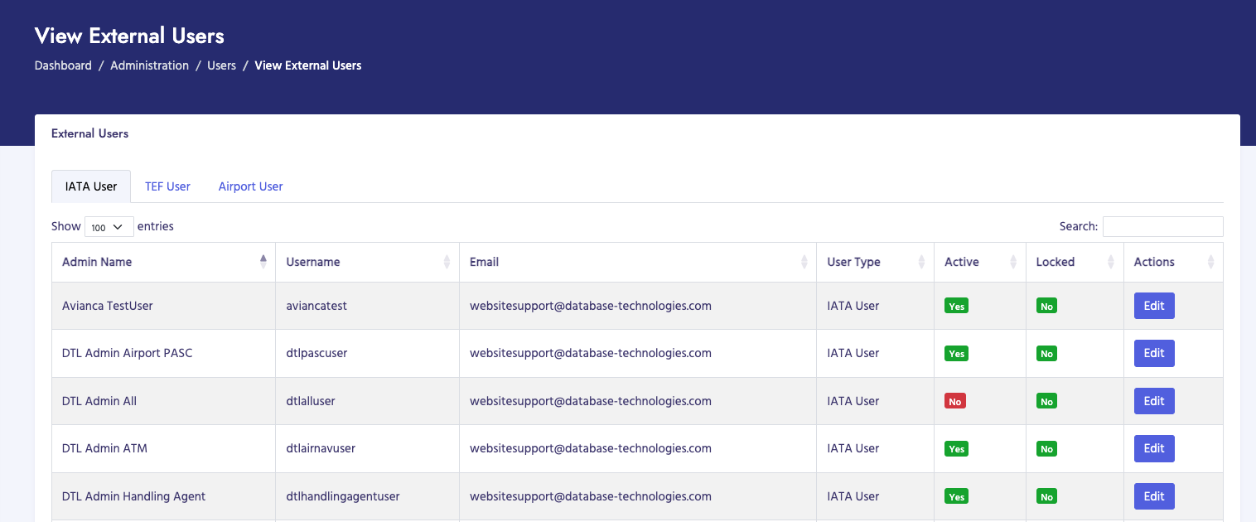Navigate to Dashboard via breadcrumb

tap(62, 65)
